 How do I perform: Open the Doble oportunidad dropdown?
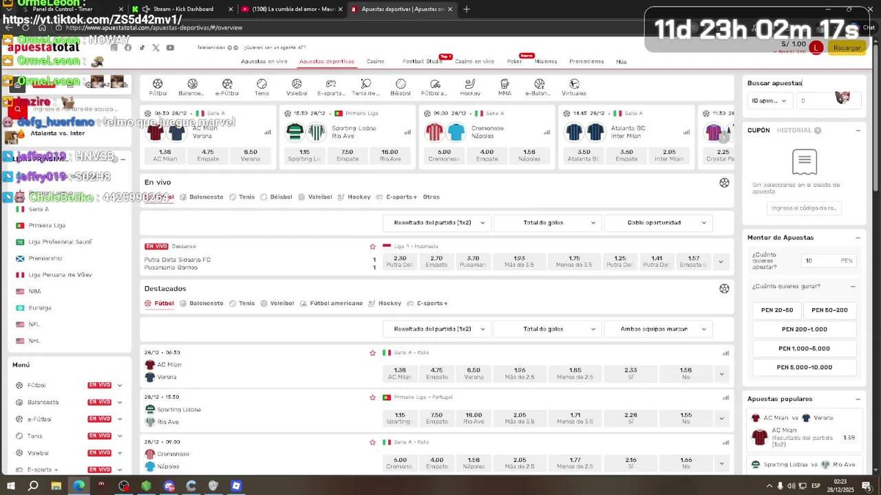pyautogui.click(x=658, y=223)
